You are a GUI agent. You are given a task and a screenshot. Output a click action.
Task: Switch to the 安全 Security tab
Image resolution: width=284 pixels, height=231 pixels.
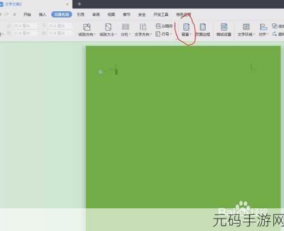[x=142, y=15]
